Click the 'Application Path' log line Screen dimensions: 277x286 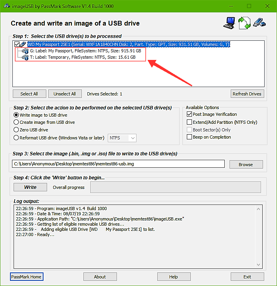[x=100, y=219]
